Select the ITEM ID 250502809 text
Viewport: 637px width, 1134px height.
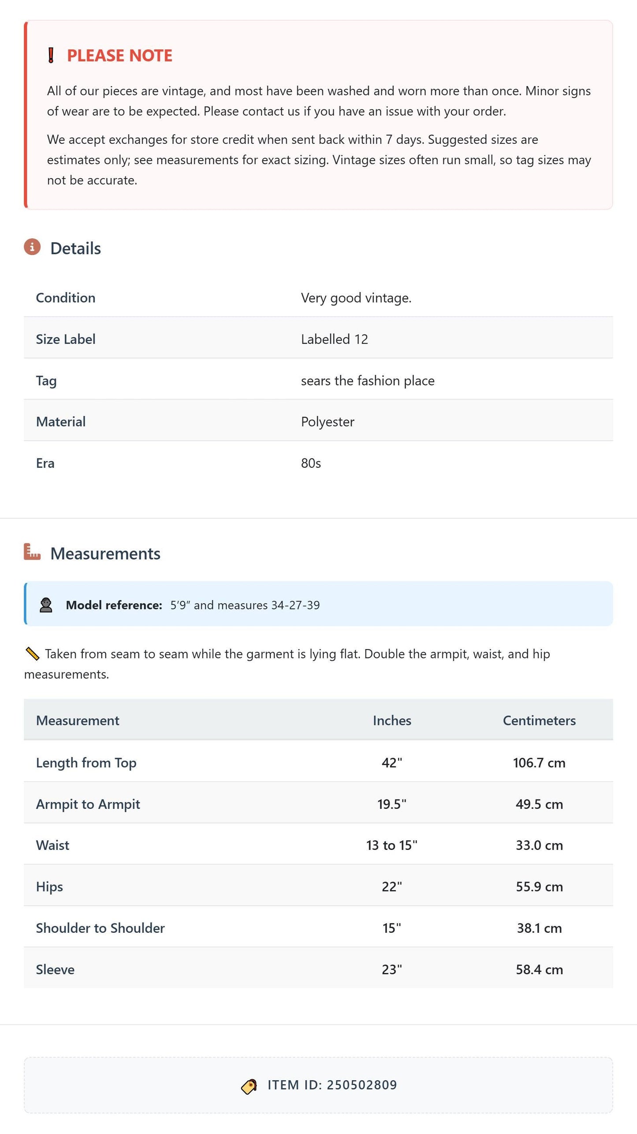pos(332,1085)
